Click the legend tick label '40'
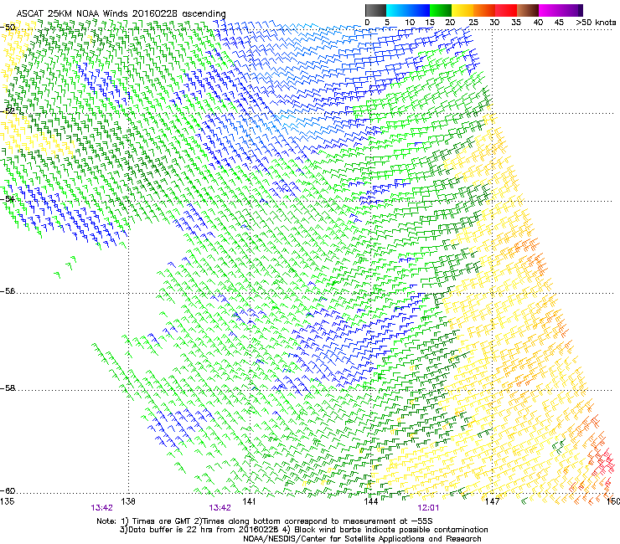 538,23
